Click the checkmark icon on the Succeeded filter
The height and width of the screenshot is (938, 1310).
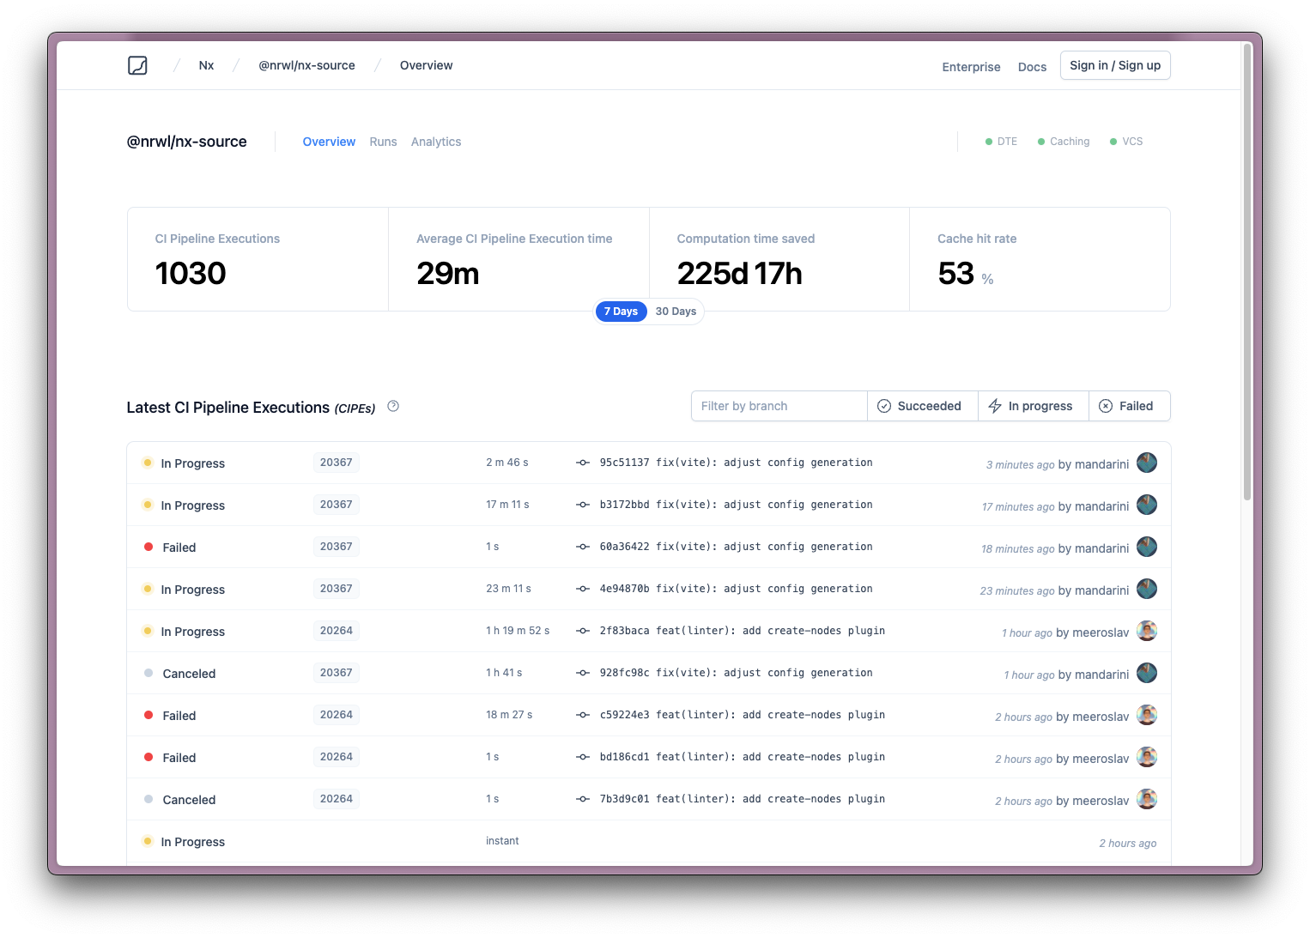tap(884, 405)
